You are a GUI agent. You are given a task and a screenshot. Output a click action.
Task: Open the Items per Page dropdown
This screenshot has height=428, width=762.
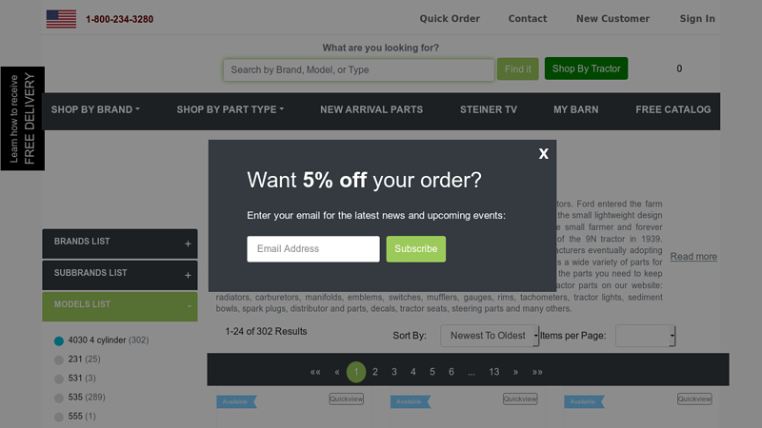[x=646, y=336]
